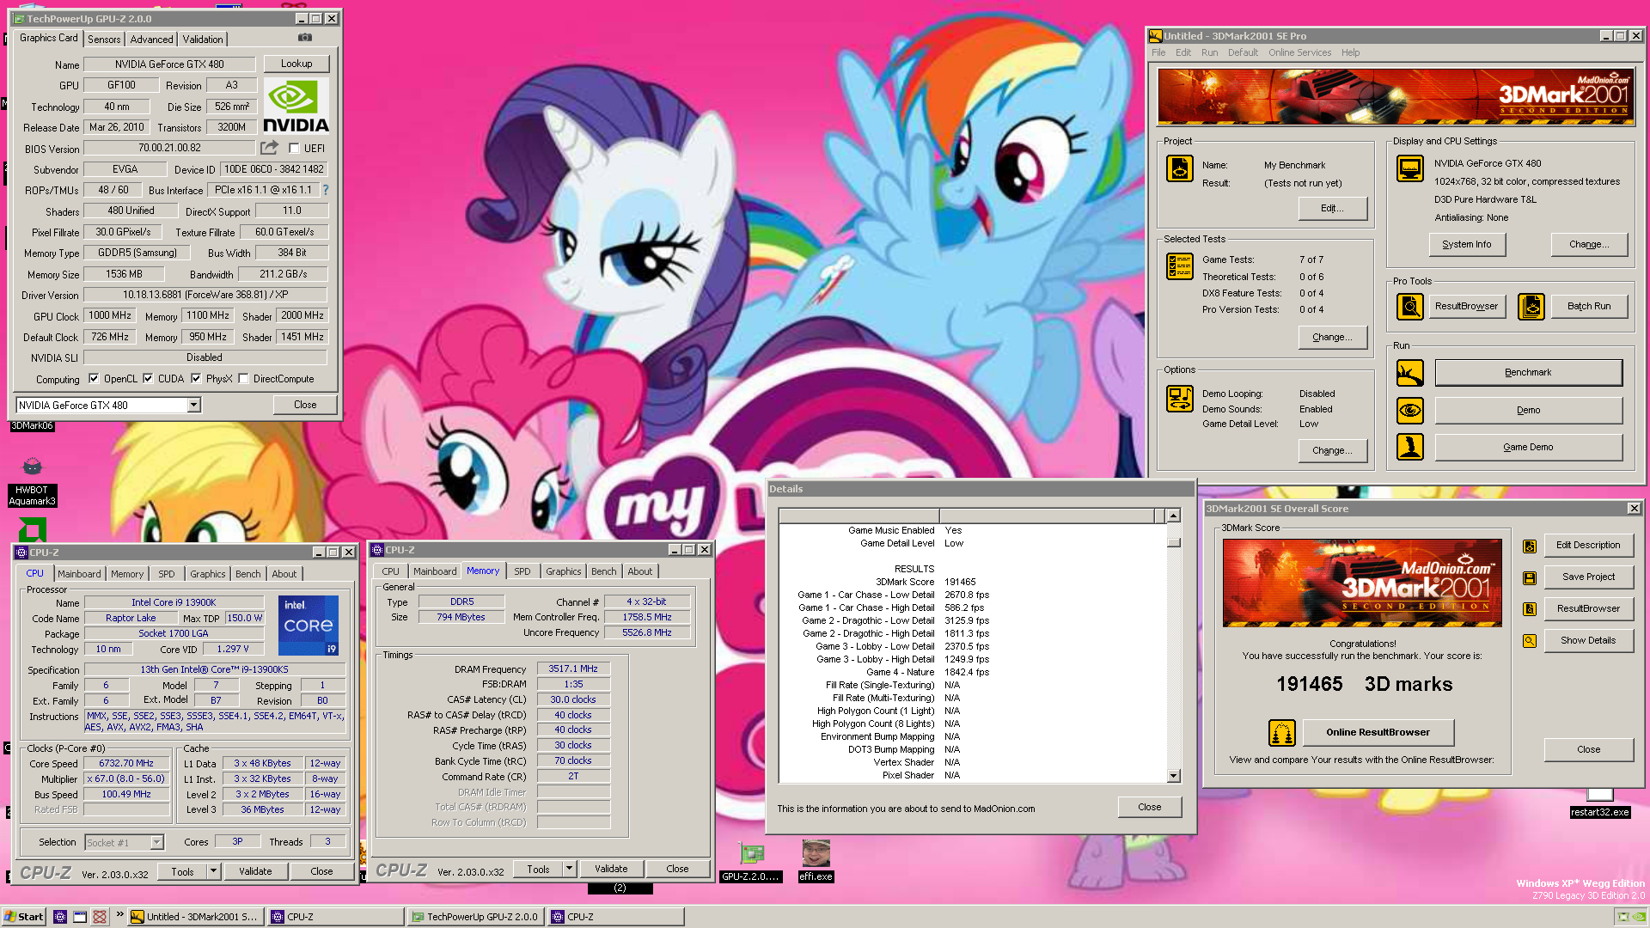Click the System Info button
This screenshot has width=1650, height=928.
(1467, 244)
